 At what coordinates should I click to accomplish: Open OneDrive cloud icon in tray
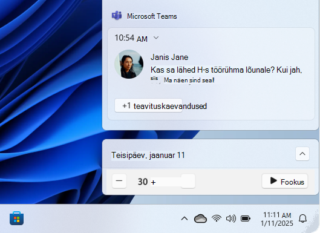pos(200,218)
